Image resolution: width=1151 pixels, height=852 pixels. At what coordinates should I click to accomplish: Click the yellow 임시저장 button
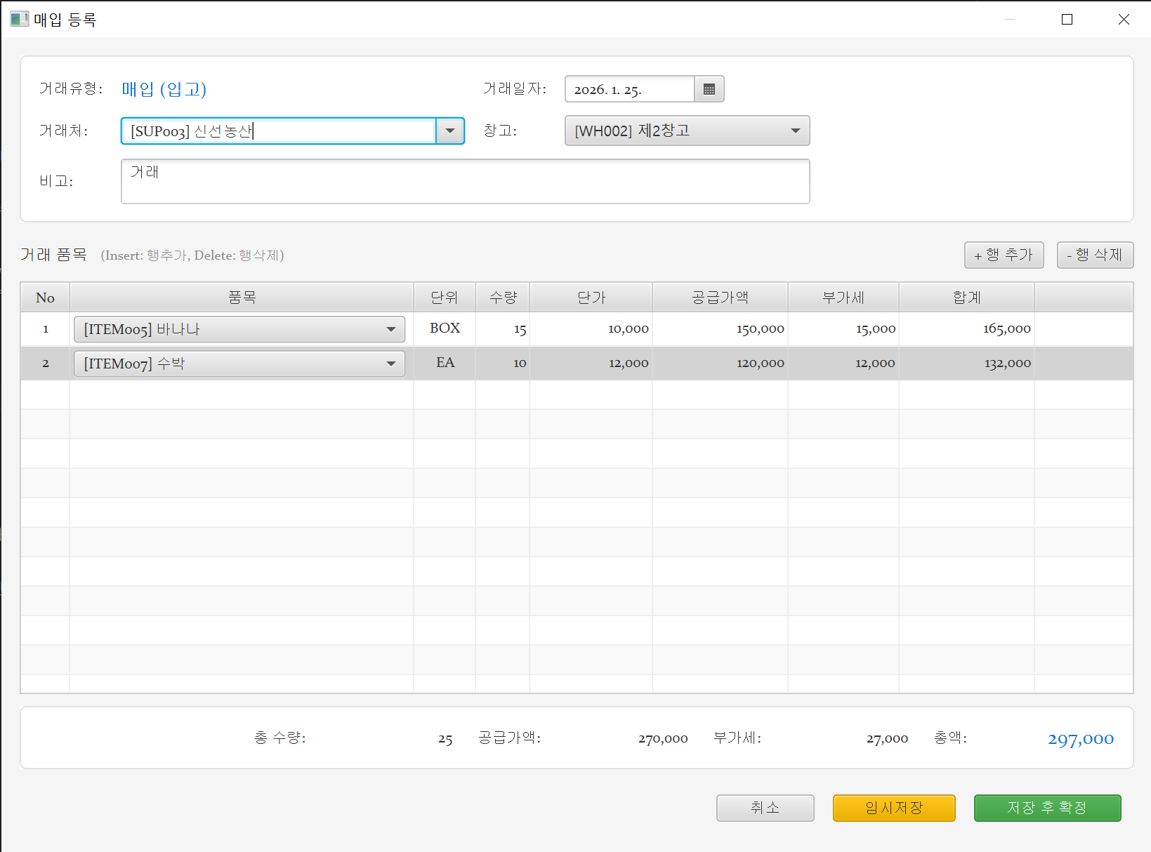click(894, 808)
